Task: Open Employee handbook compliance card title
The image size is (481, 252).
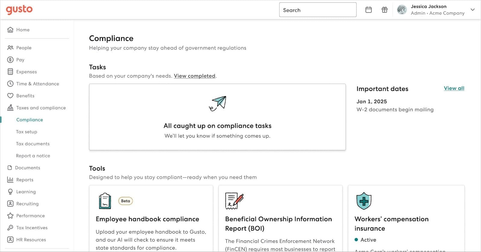Action: 147,219
